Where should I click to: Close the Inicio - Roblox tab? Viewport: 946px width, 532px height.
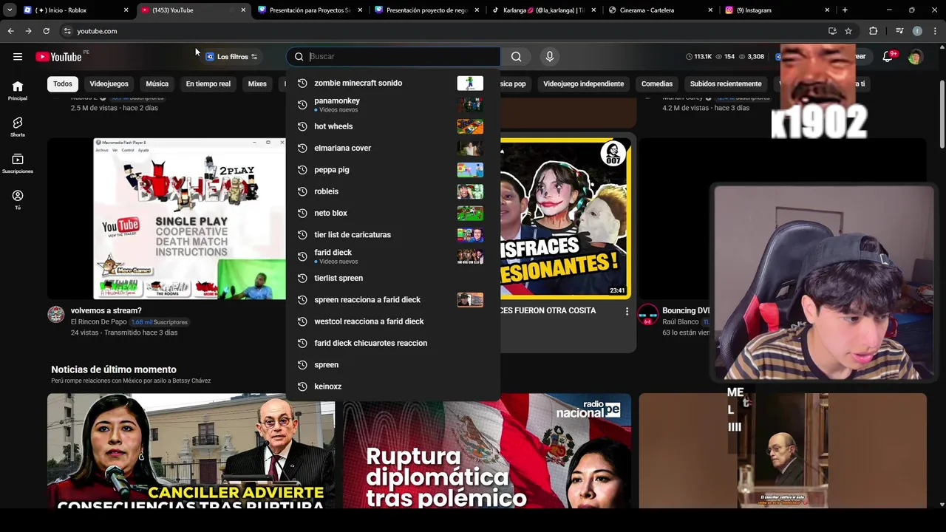click(x=126, y=10)
